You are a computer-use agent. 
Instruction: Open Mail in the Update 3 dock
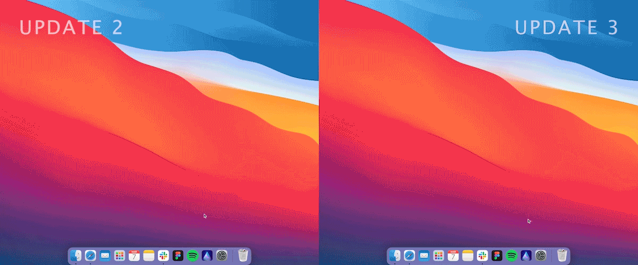424,255
